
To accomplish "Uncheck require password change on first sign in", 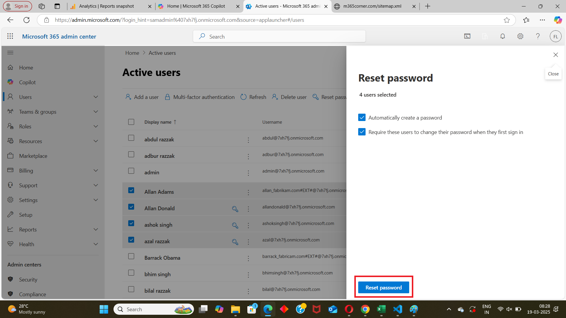I will coord(362,132).
